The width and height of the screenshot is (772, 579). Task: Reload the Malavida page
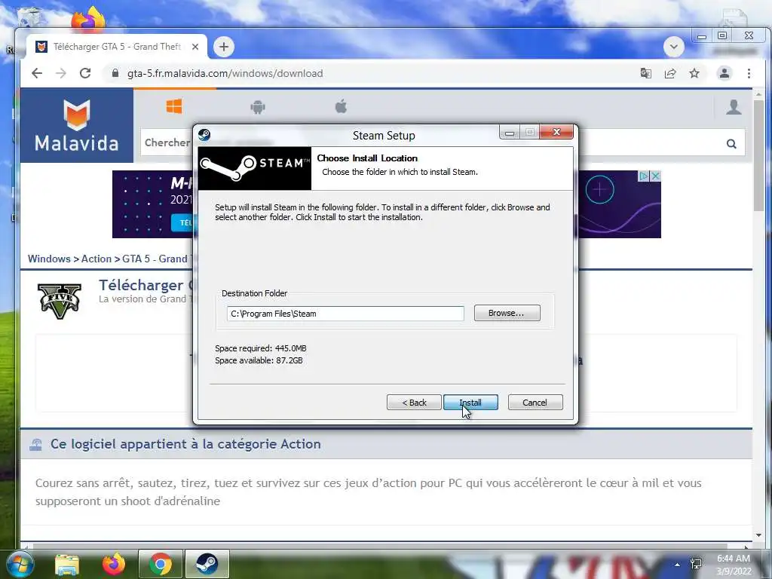[x=85, y=73]
